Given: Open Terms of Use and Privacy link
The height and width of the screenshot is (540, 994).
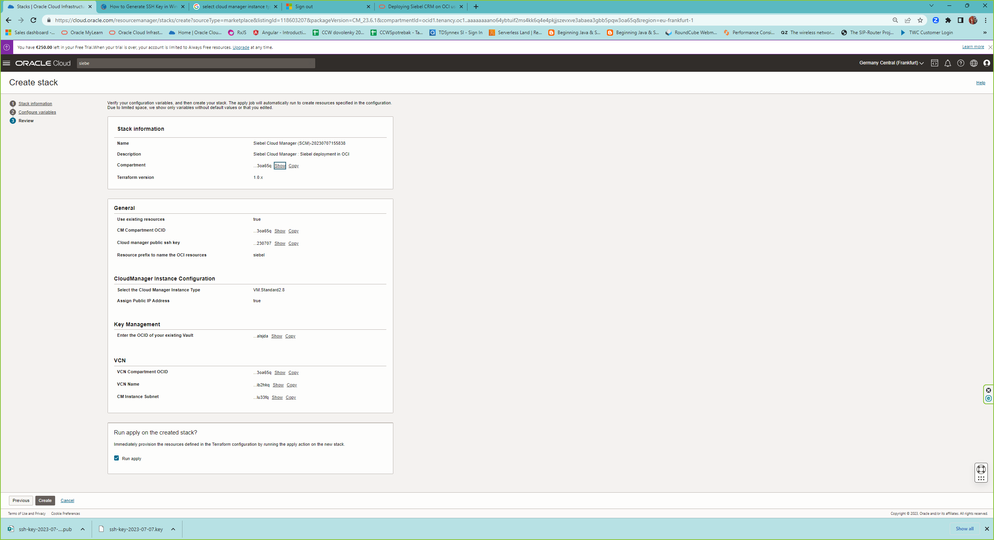Looking at the screenshot, I should [27, 514].
